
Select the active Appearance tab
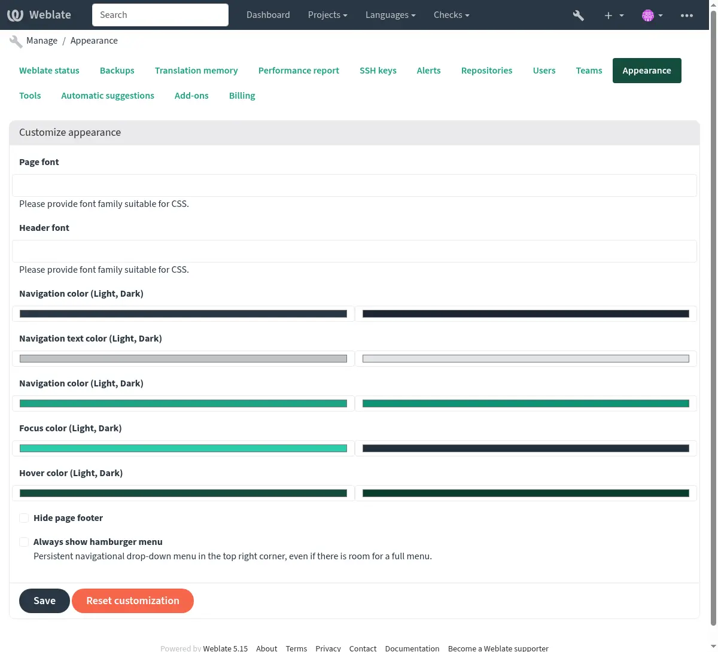point(647,71)
